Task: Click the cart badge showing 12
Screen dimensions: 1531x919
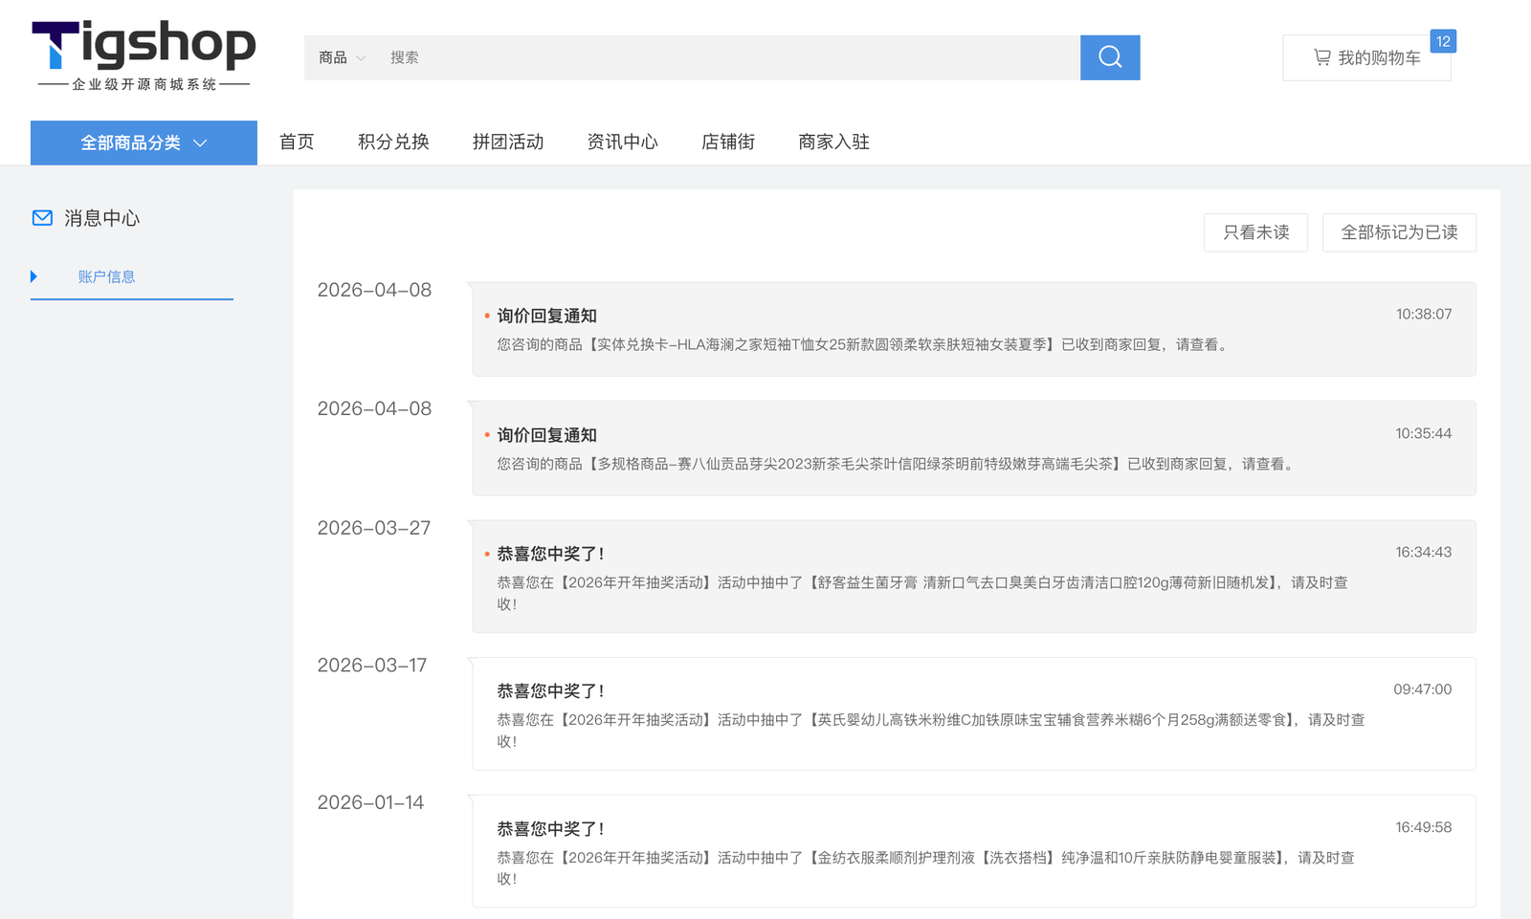Action: point(1442,41)
